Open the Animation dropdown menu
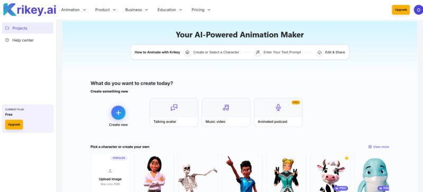Viewport: 423px width, 192px height. point(73,9)
